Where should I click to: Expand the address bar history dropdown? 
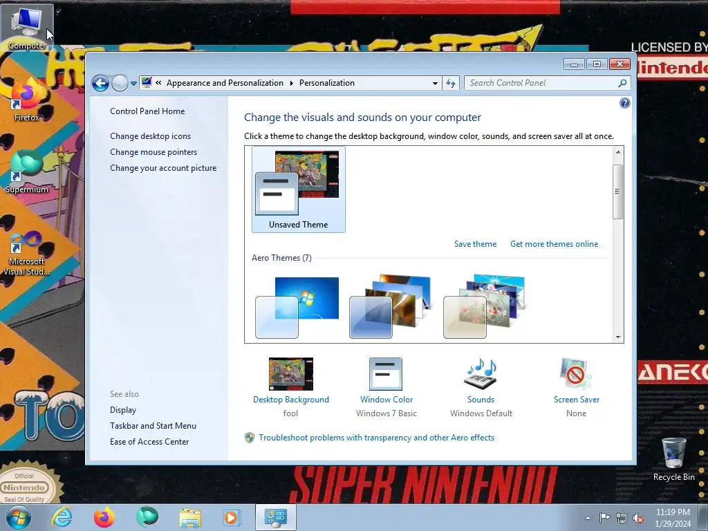tap(435, 83)
